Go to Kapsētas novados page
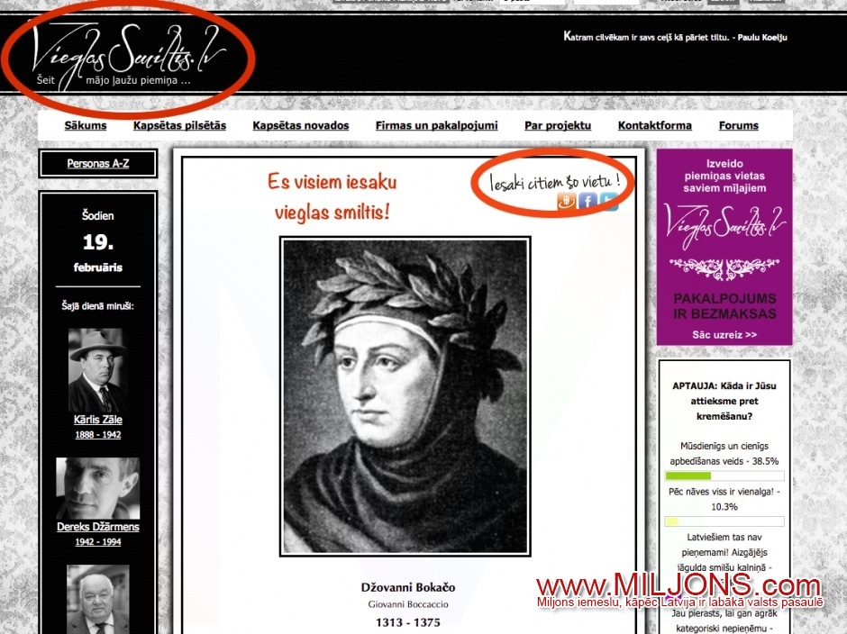Screen dimensions: 847x634 300,126
